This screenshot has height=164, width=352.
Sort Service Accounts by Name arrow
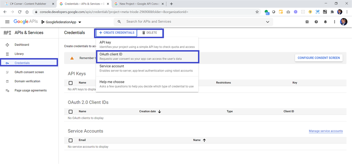pyautogui.click(x=204, y=140)
